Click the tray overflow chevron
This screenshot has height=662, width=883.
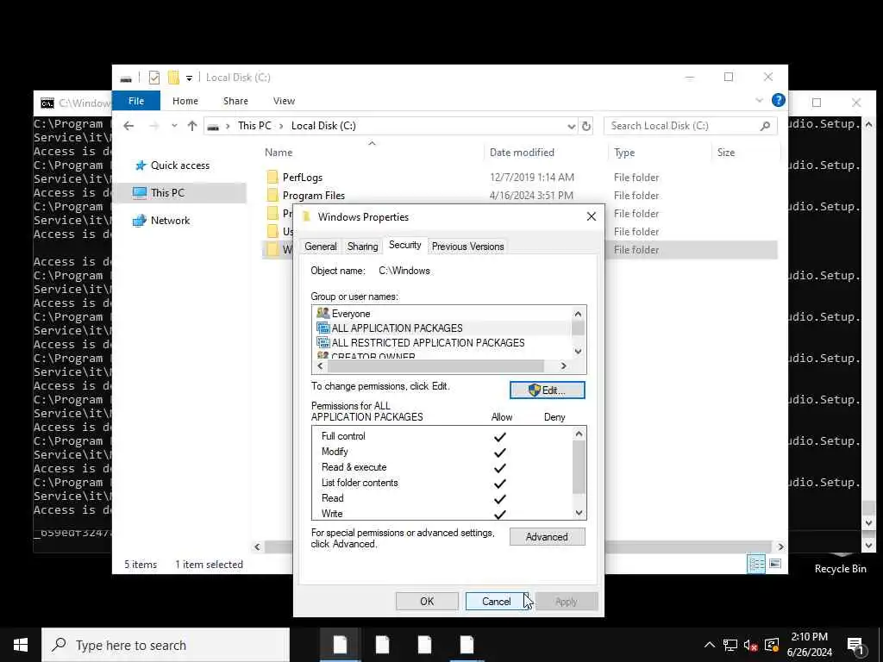pos(710,645)
